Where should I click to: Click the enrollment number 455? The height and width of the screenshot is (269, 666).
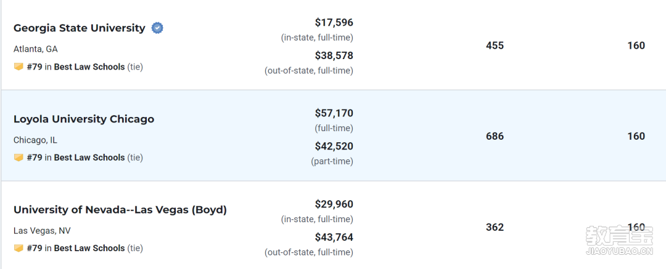click(x=495, y=46)
